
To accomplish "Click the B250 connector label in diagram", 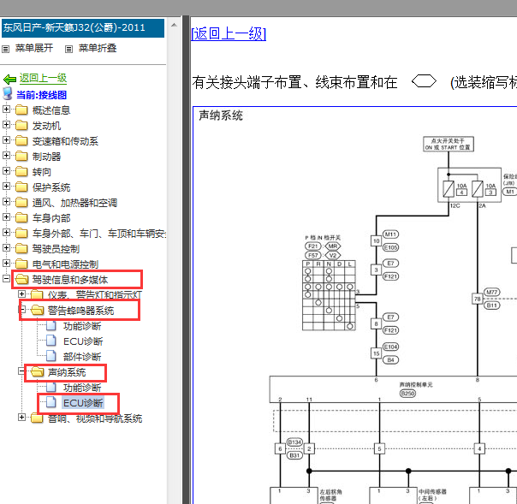I will 407,394.
